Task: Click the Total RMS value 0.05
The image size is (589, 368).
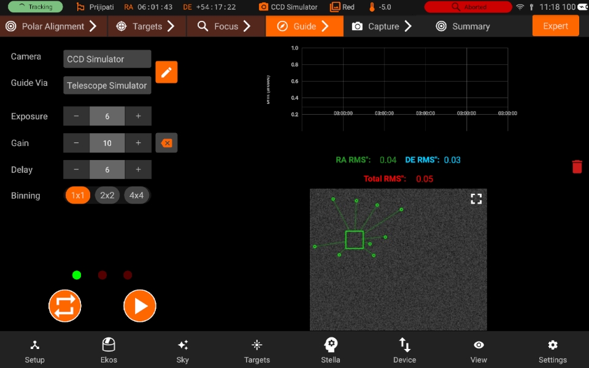Action: click(425, 178)
